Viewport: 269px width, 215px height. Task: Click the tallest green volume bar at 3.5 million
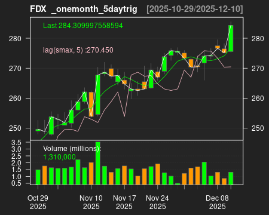click(x=98, y=163)
